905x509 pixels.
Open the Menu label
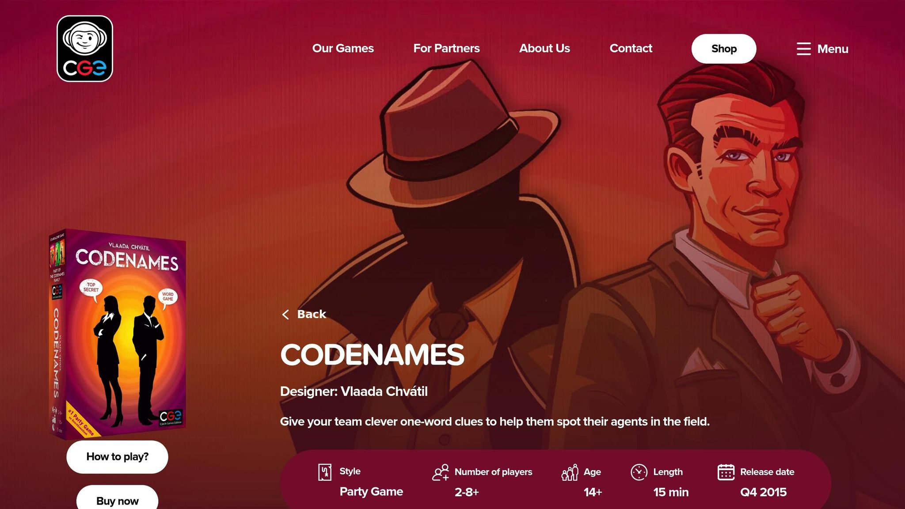(833, 49)
